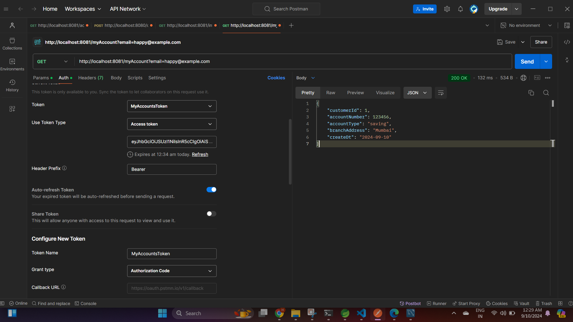Toggle the sidebar from status bar icon
The image size is (573, 322).
pyautogui.click(x=2, y=304)
